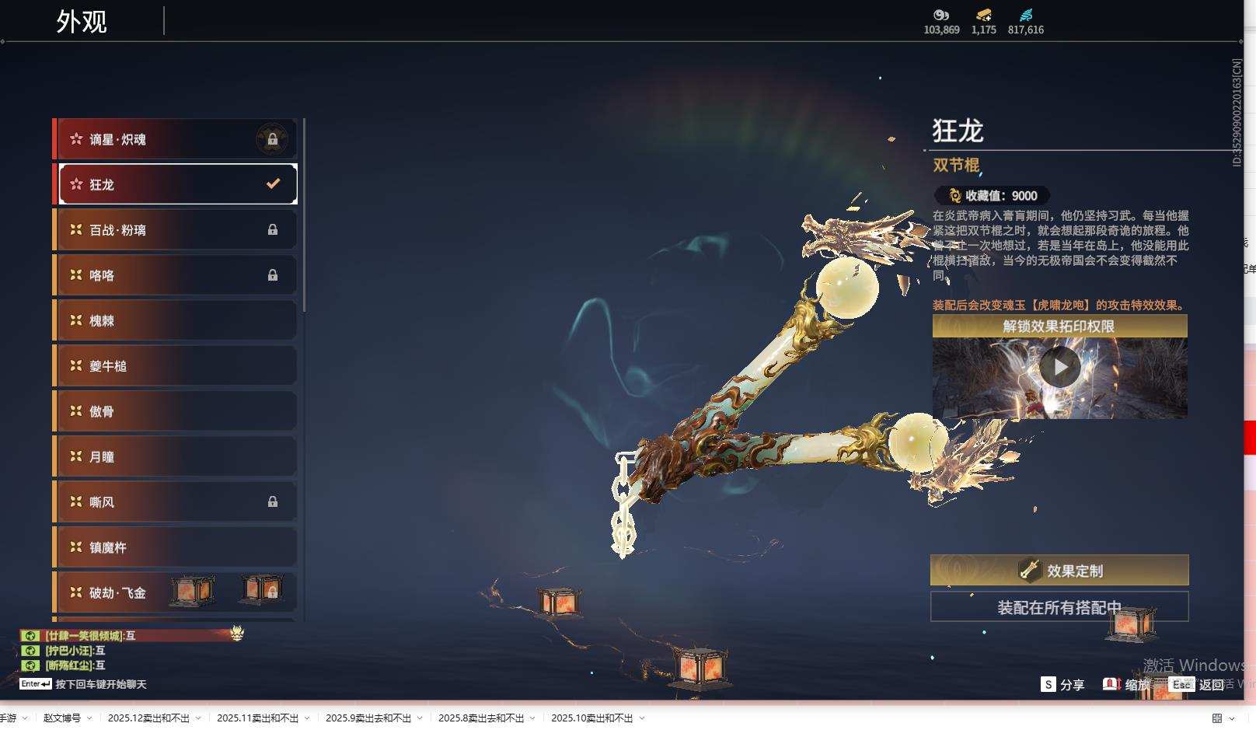Click the sword icon on 效果定制
Viewport: 1256px width, 730px height.
click(1030, 571)
